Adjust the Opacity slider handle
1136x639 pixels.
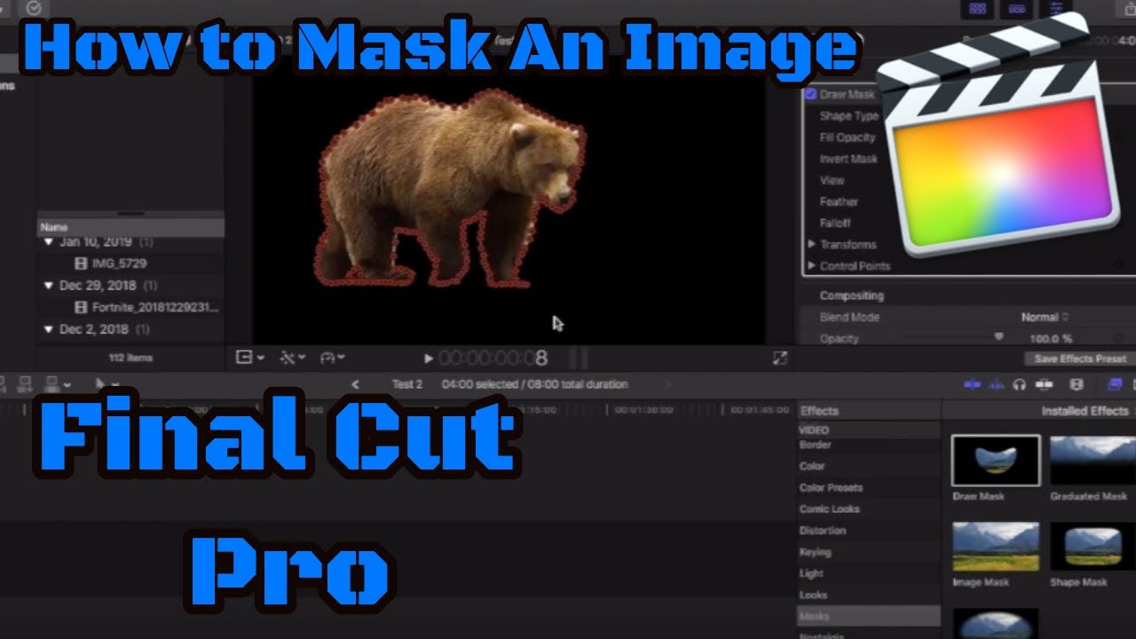point(998,337)
